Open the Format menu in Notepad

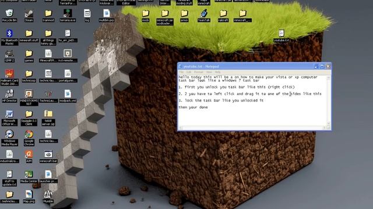(198, 72)
